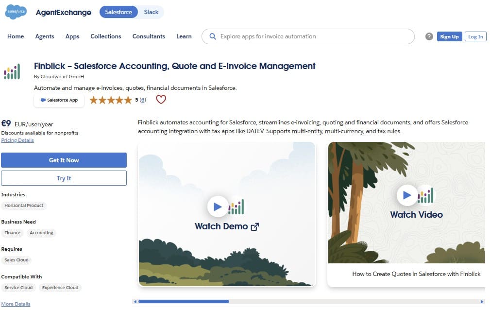Open the Collections menu item
Viewport: 490px width, 310px height.
(x=106, y=36)
